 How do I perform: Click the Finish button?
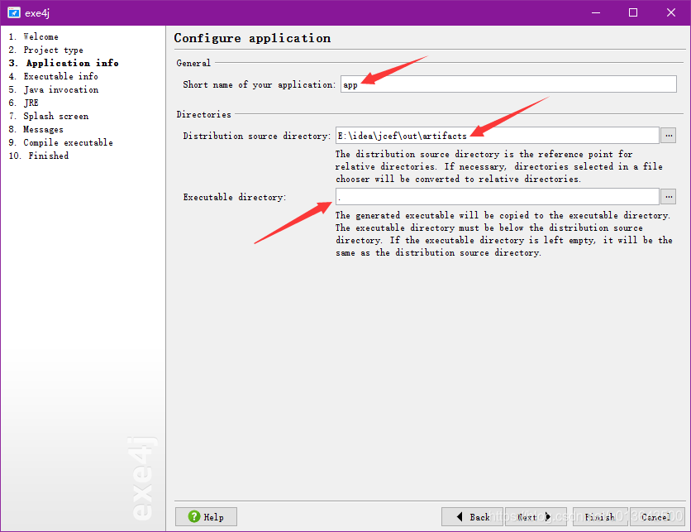coord(600,516)
